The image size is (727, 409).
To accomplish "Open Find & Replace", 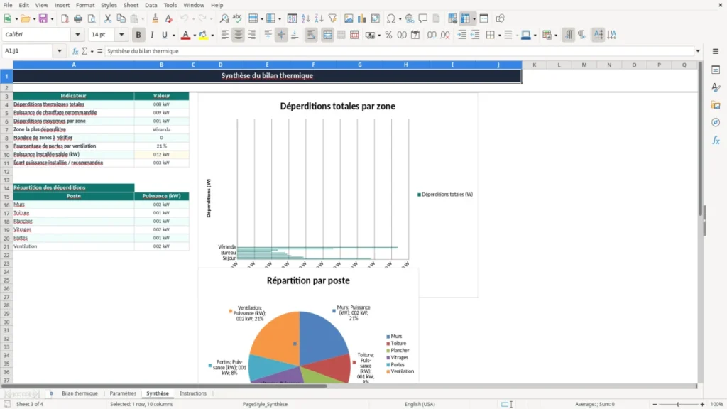I will [224, 18].
